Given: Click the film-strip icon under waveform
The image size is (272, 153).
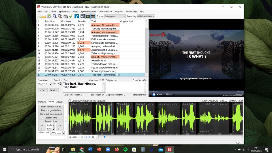Looking at the screenshot, I should [x=90, y=137].
